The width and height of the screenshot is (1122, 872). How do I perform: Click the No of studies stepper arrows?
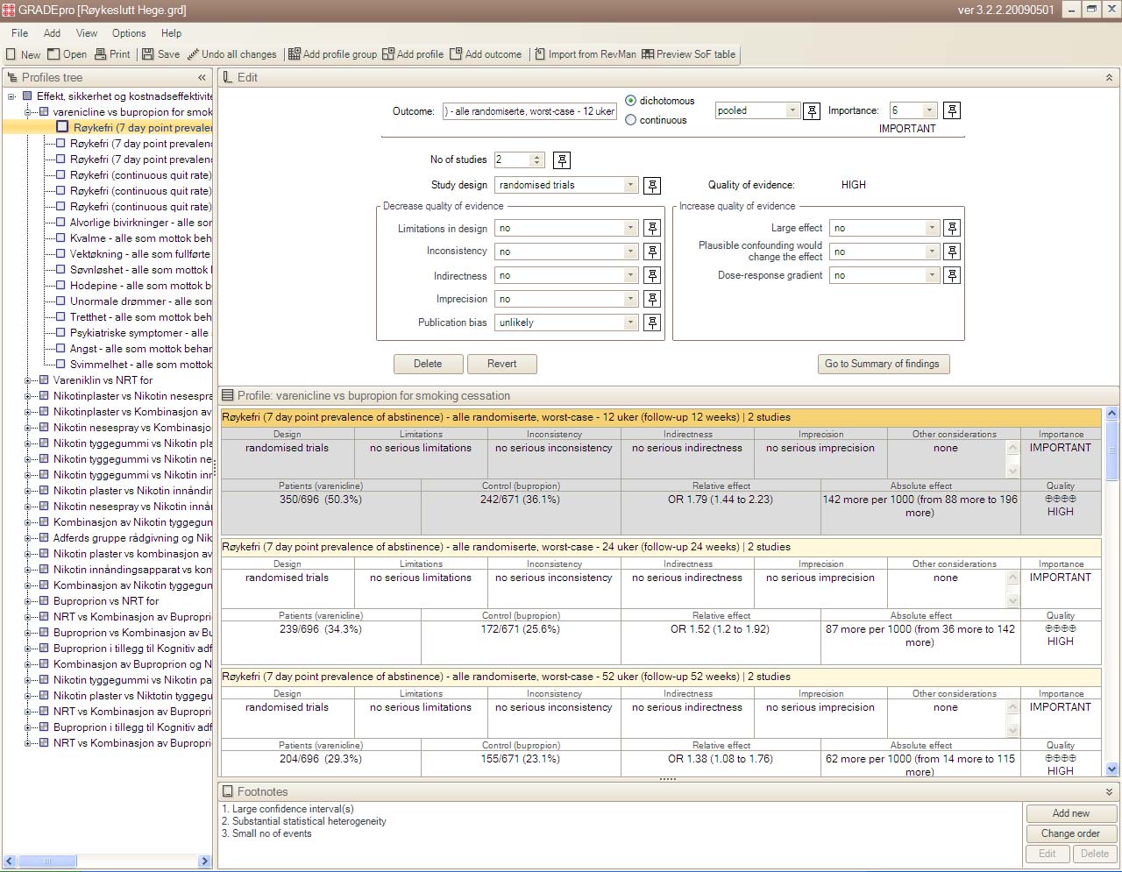[537, 160]
